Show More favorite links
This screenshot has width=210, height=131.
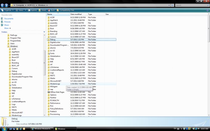[x=7, y=28]
